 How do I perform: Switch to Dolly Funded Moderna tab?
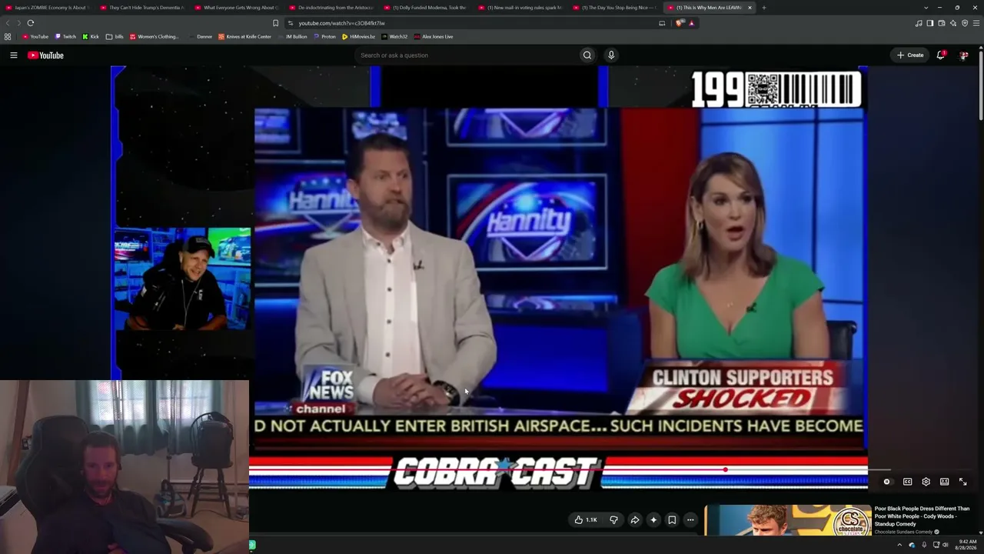pos(427,8)
